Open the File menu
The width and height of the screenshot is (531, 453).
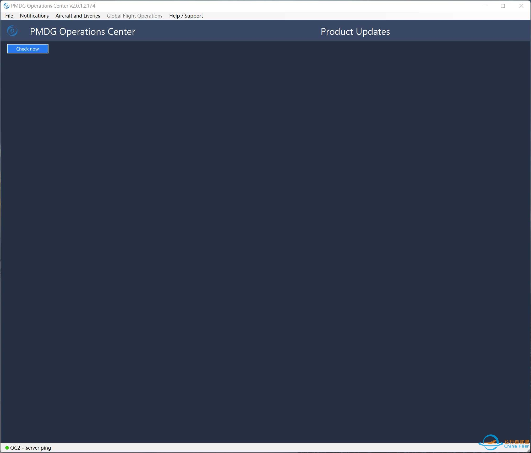click(9, 16)
